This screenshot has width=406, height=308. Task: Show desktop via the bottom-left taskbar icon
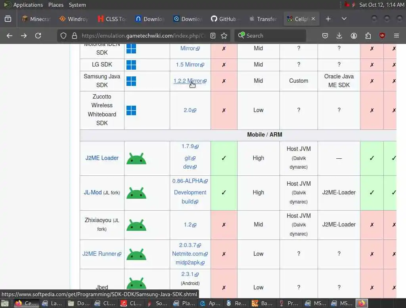coord(5,303)
